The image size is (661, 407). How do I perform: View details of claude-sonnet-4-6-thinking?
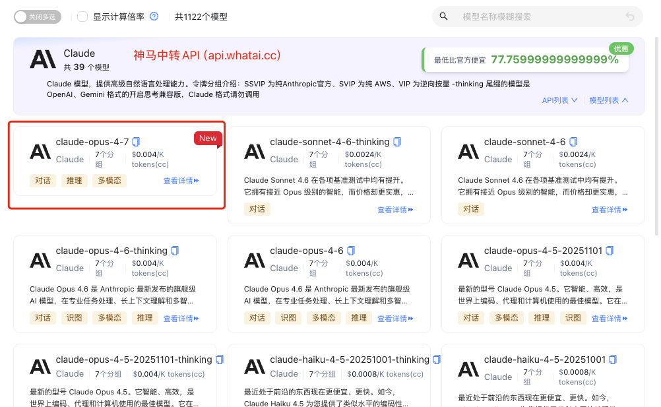395,209
